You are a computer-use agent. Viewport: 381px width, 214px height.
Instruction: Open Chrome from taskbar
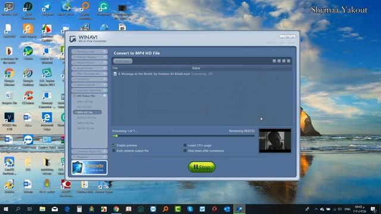click(x=116, y=209)
